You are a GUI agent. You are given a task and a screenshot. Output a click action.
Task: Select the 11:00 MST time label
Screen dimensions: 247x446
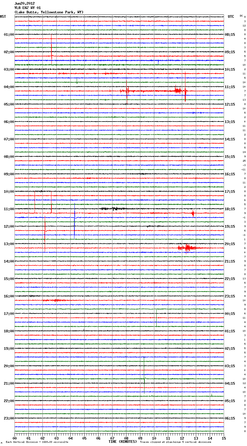click(x=9, y=209)
